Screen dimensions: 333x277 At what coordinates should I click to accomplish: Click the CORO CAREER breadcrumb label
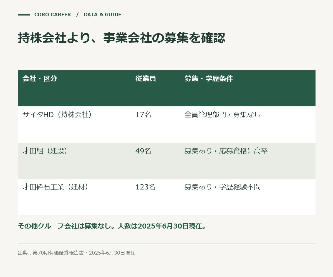[53, 15]
